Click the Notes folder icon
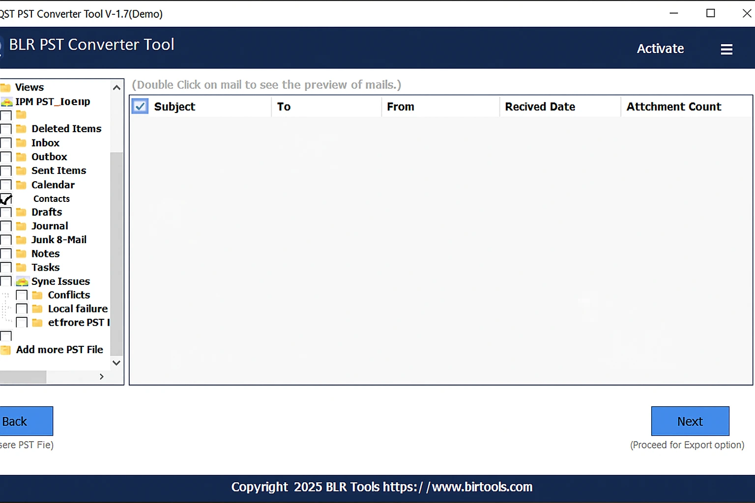This screenshot has width=755, height=503. [21, 253]
